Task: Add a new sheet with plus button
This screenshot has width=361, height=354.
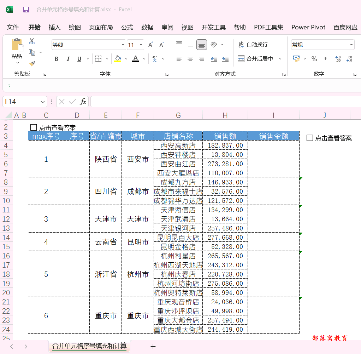Action: coord(153,346)
